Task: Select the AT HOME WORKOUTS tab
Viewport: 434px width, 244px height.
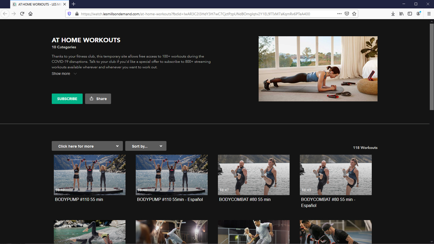Action: click(40, 4)
